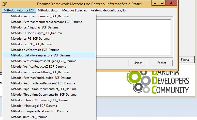Maximize the DarumaFramework window
197x120 pixels.
[x=162, y=3]
